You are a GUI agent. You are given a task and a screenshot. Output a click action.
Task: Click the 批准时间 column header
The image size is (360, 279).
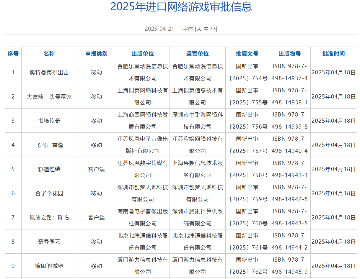click(334, 54)
